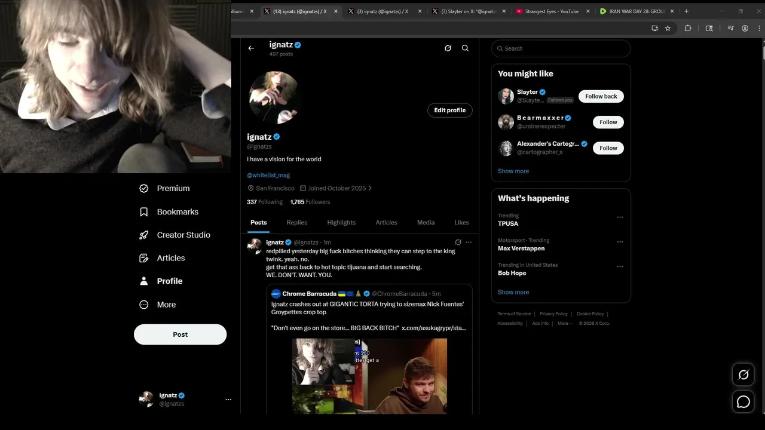Close the Strangest Eyes YouTube tab
765x430 pixels.
[588, 11]
